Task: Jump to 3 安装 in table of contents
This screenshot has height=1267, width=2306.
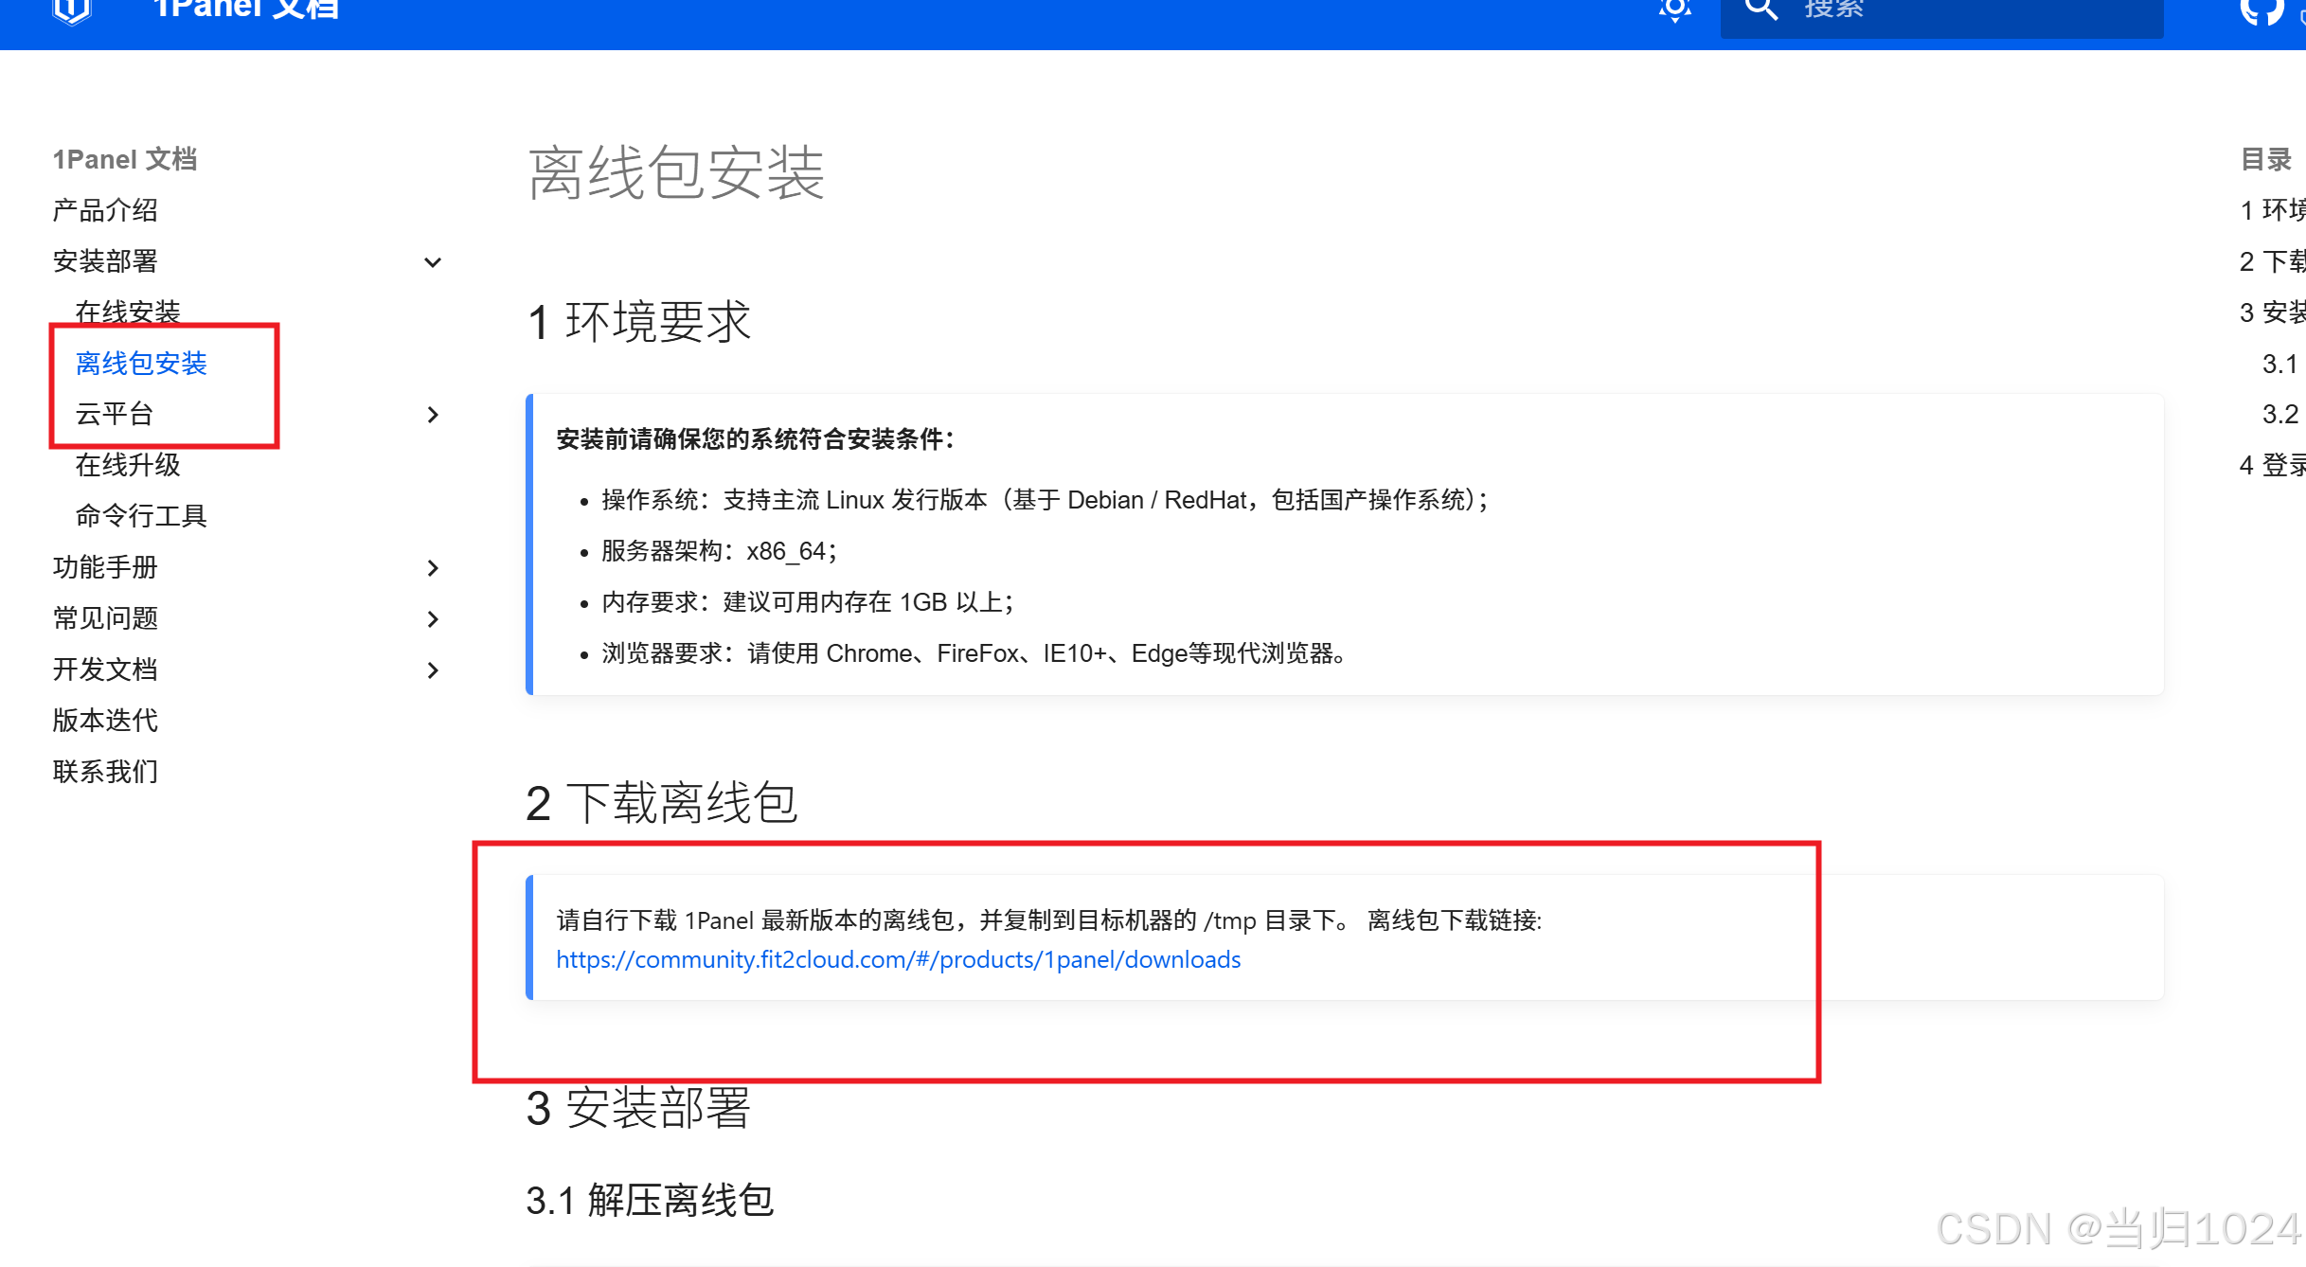Action: click(2272, 312)
